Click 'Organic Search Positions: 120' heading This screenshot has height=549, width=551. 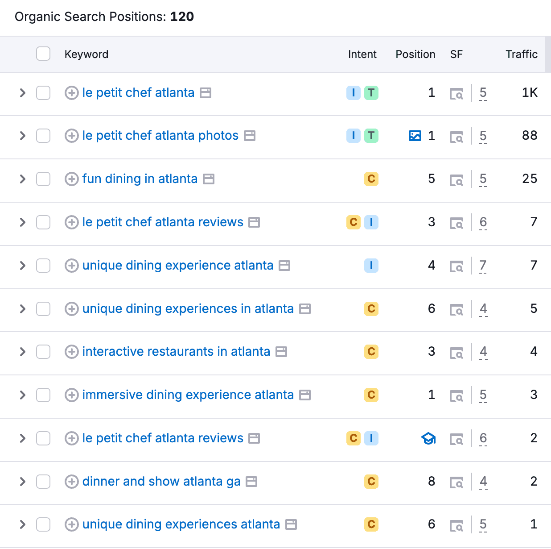click(x=104, y=17)
